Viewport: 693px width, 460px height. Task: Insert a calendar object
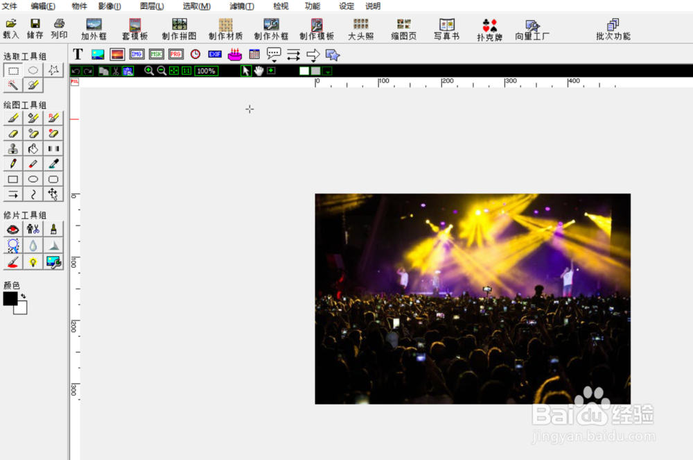pos(254,54)
